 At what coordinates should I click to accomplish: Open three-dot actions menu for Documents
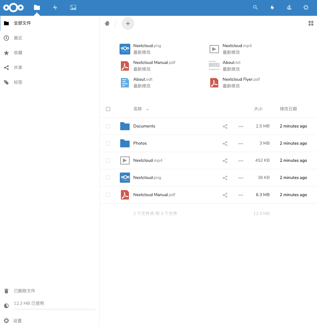point(241,126)
